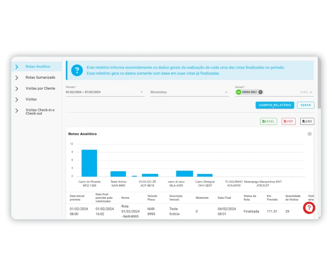Screen dimensions: 332x276
Task: Click the VOYA DO ZÉ bar
Action: [150, 175]
